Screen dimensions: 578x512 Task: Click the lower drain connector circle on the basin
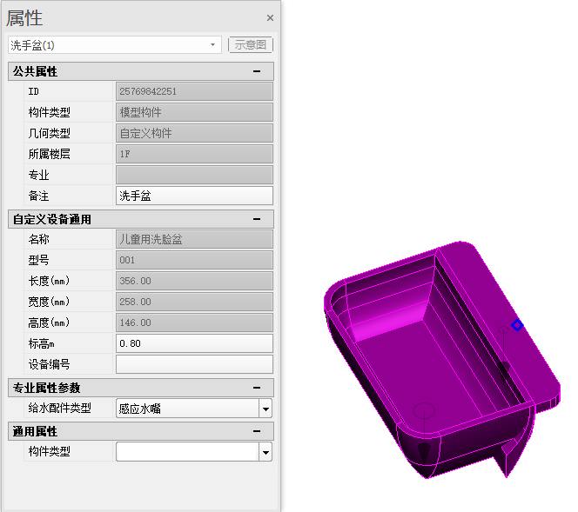[x=424, y=410]
